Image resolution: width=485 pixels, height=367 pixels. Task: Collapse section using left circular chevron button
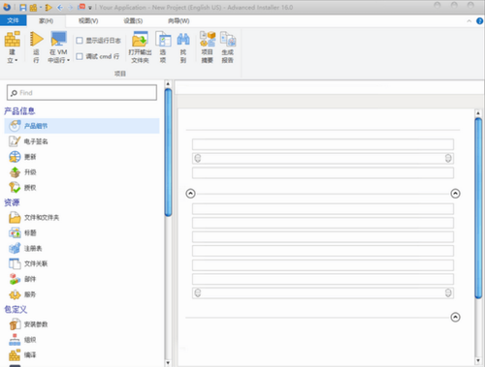pyautogui.click(x=191, y=194)
